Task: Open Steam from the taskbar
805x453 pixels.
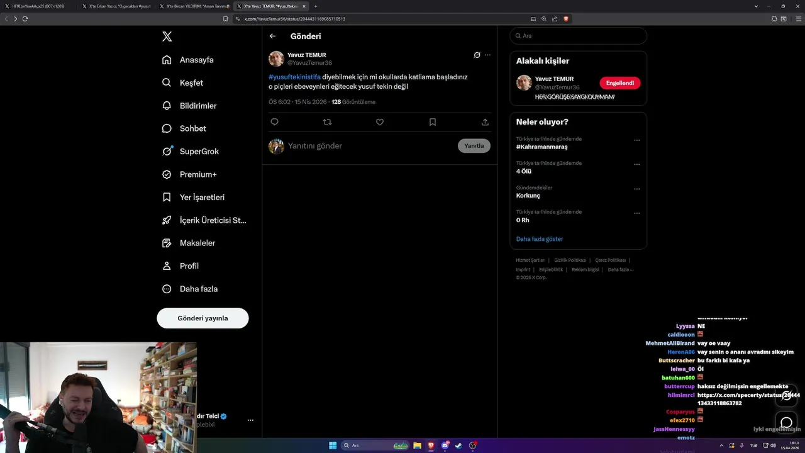Action: click(x=459, y=445)
